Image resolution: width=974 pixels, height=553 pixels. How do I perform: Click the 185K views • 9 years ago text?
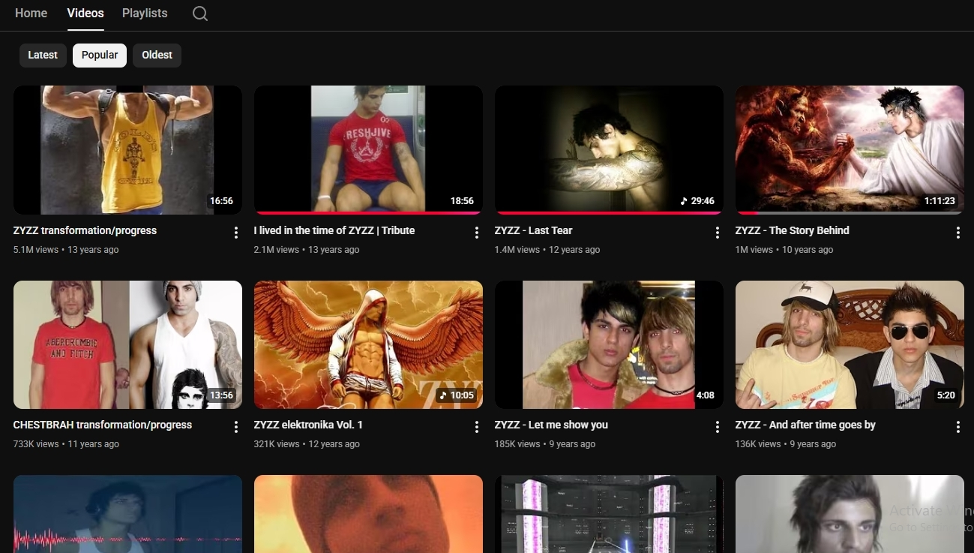pos(545,444)
